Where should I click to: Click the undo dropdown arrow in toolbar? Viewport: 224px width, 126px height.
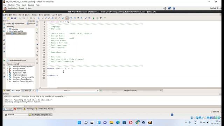point(42,18)
